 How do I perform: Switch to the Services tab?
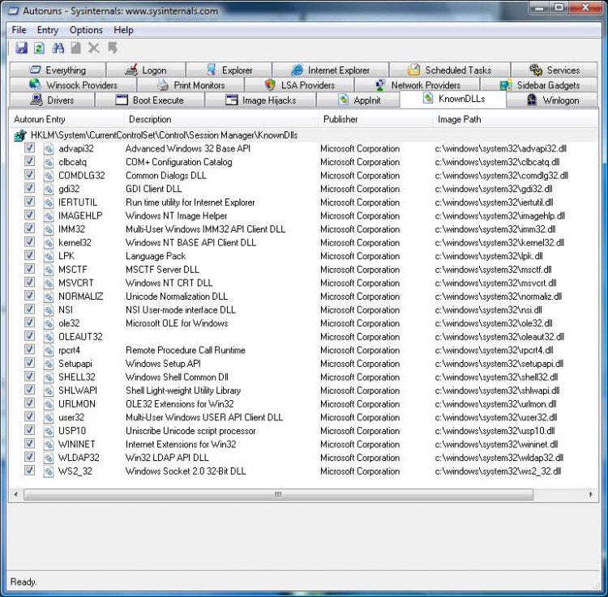click(x=554, y=70)
